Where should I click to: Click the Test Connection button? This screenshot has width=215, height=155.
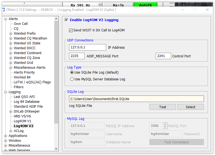(x=177, y=142)
